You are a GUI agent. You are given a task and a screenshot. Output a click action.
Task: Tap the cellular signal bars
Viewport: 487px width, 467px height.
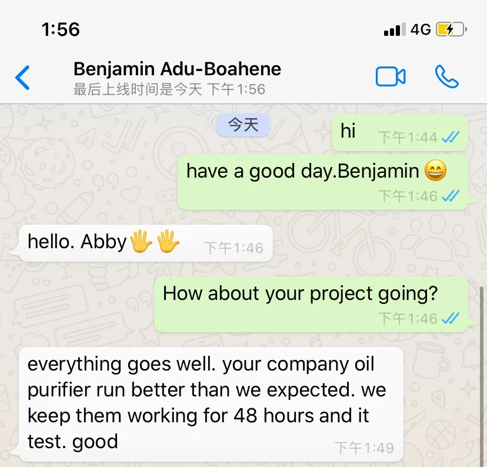(x=394, y=29)
